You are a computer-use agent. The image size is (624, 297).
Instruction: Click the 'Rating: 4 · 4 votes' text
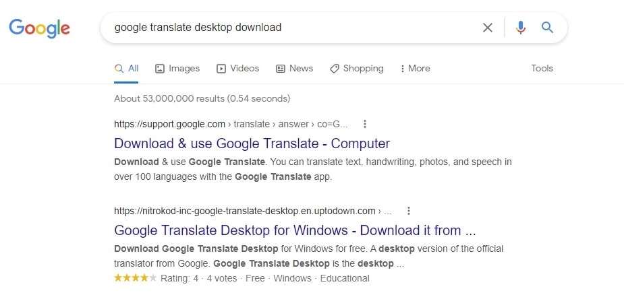(x=198, y=278)
